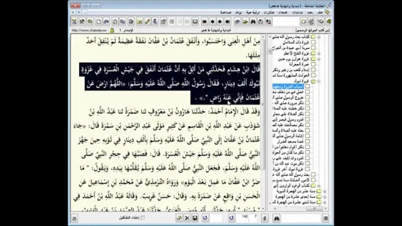The width and height of the screenshot is (402, 226).
Task: Click the second curved arrow button in the bottom bar
Action: (x=231, y=218)
